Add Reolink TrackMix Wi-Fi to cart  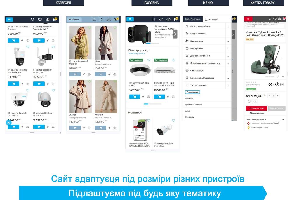(x=39, y=40)
